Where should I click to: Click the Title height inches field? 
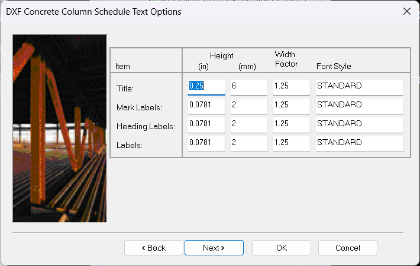[206, 86]
